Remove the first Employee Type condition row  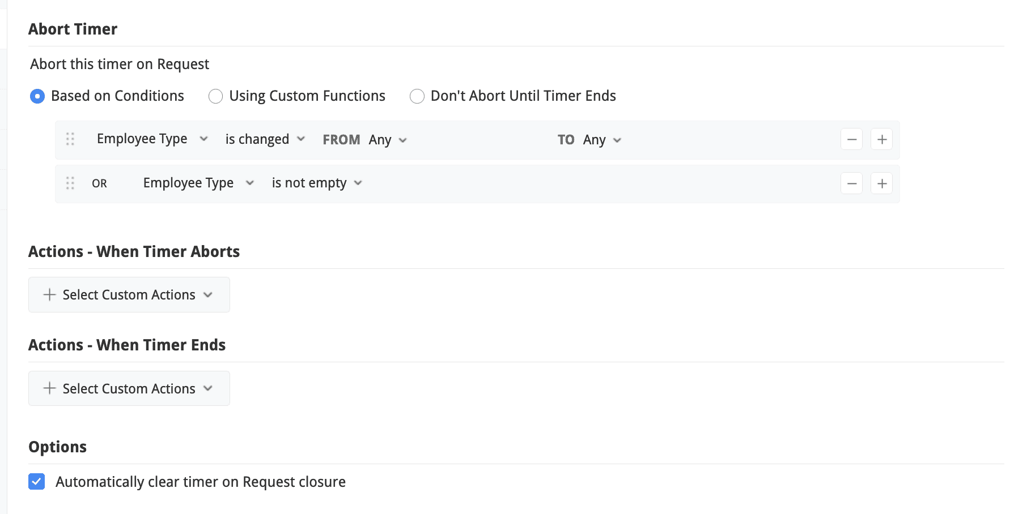pos(851,139)
